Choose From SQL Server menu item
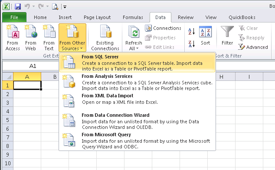The height and width of the screenshot is (170, 275). 137,63
